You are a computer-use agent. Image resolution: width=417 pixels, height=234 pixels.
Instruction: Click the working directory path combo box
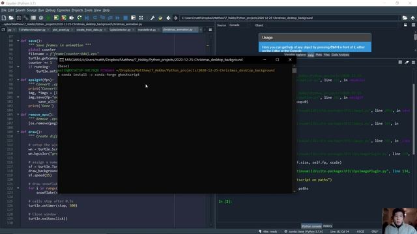(x=289, y=18)
